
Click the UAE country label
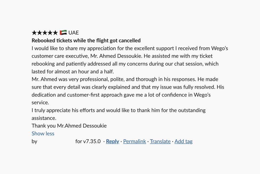point(74,33)
